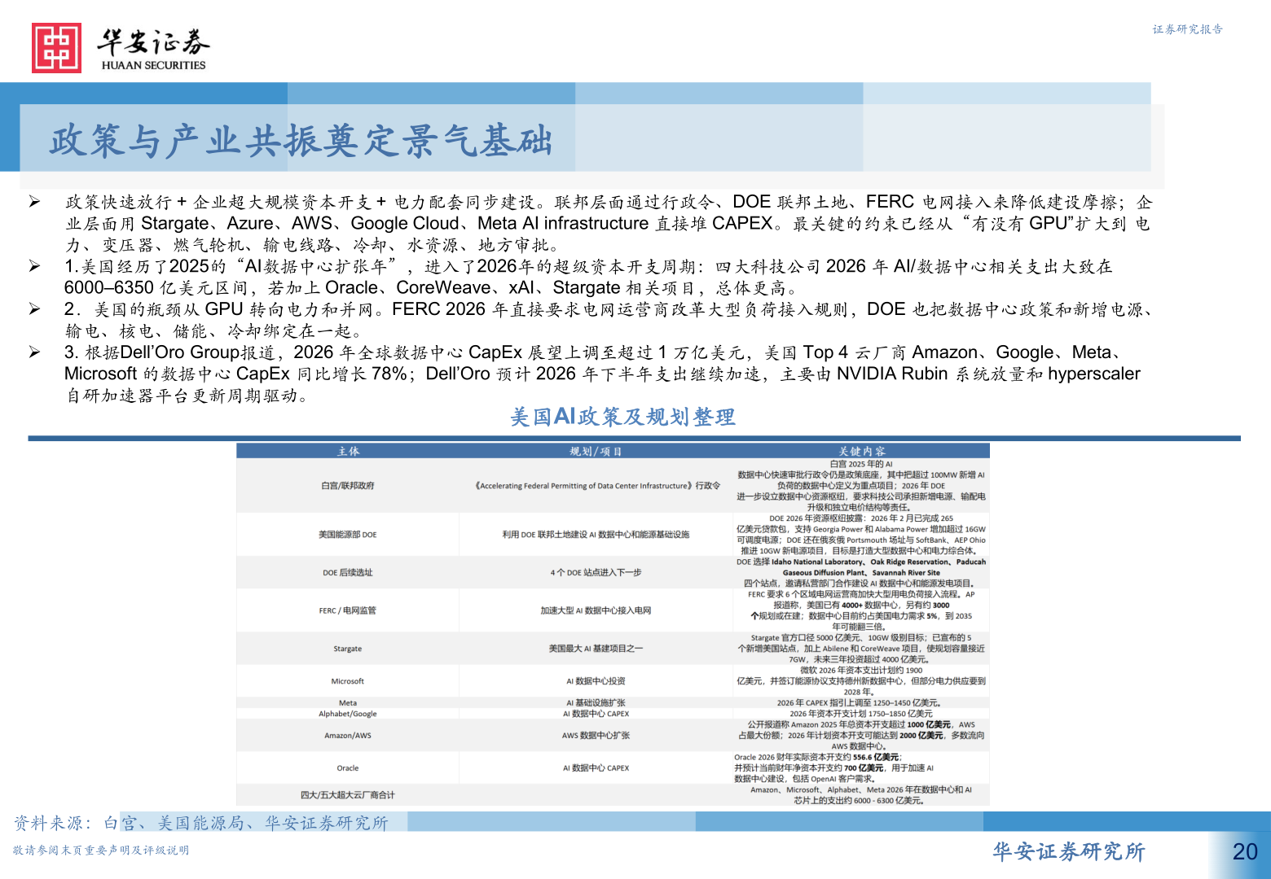Click the 'AI 基础设施扩张' cell

596,703
